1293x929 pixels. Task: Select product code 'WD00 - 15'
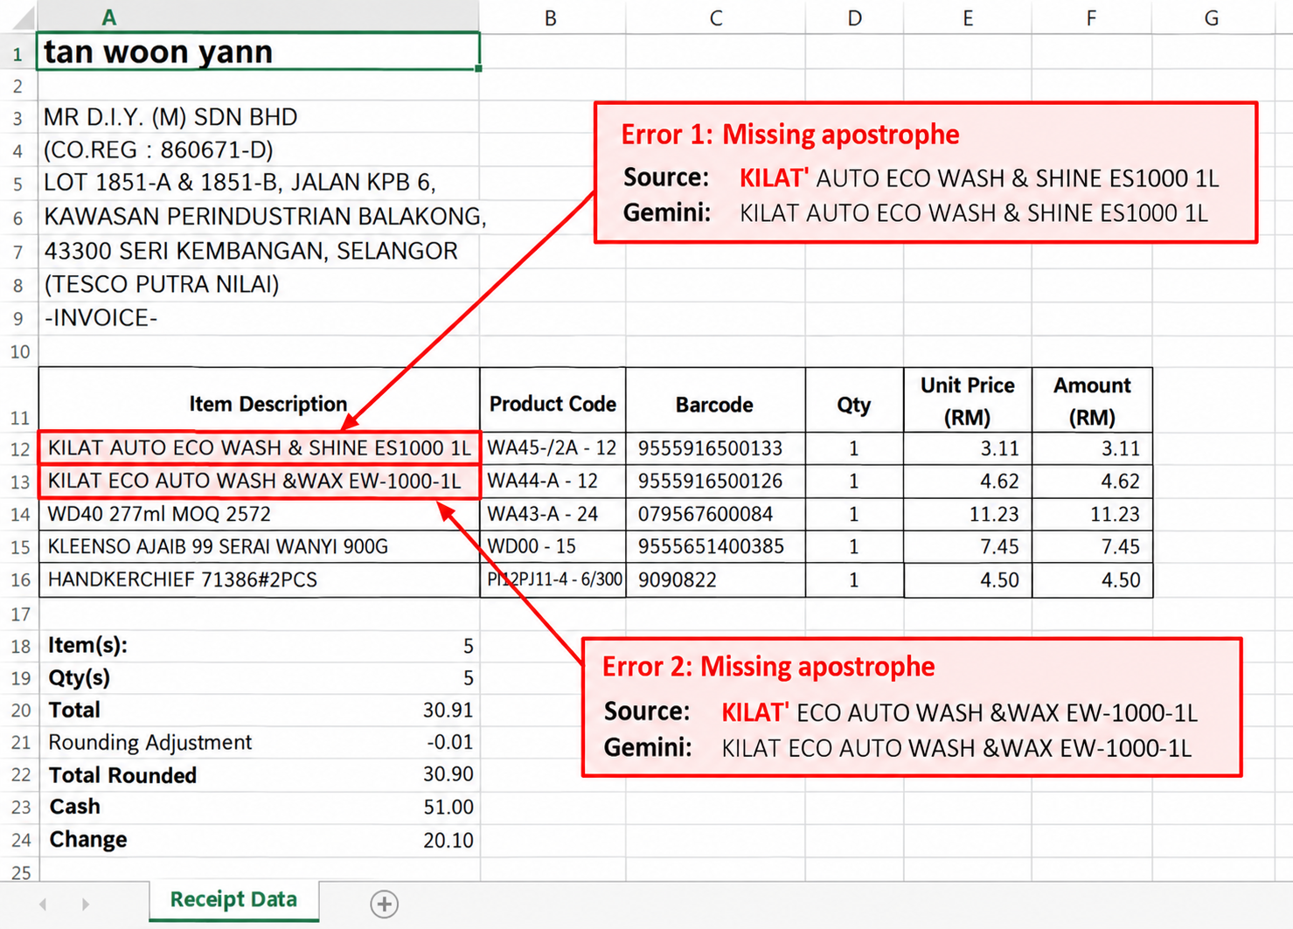point(553,547)
